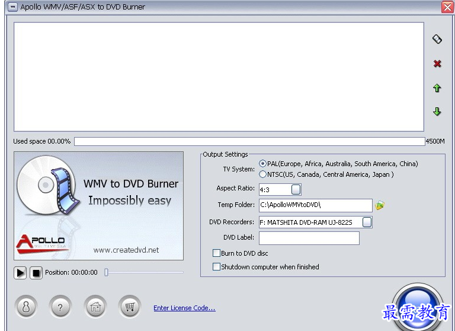Click the 4500M capacity label

435,141
